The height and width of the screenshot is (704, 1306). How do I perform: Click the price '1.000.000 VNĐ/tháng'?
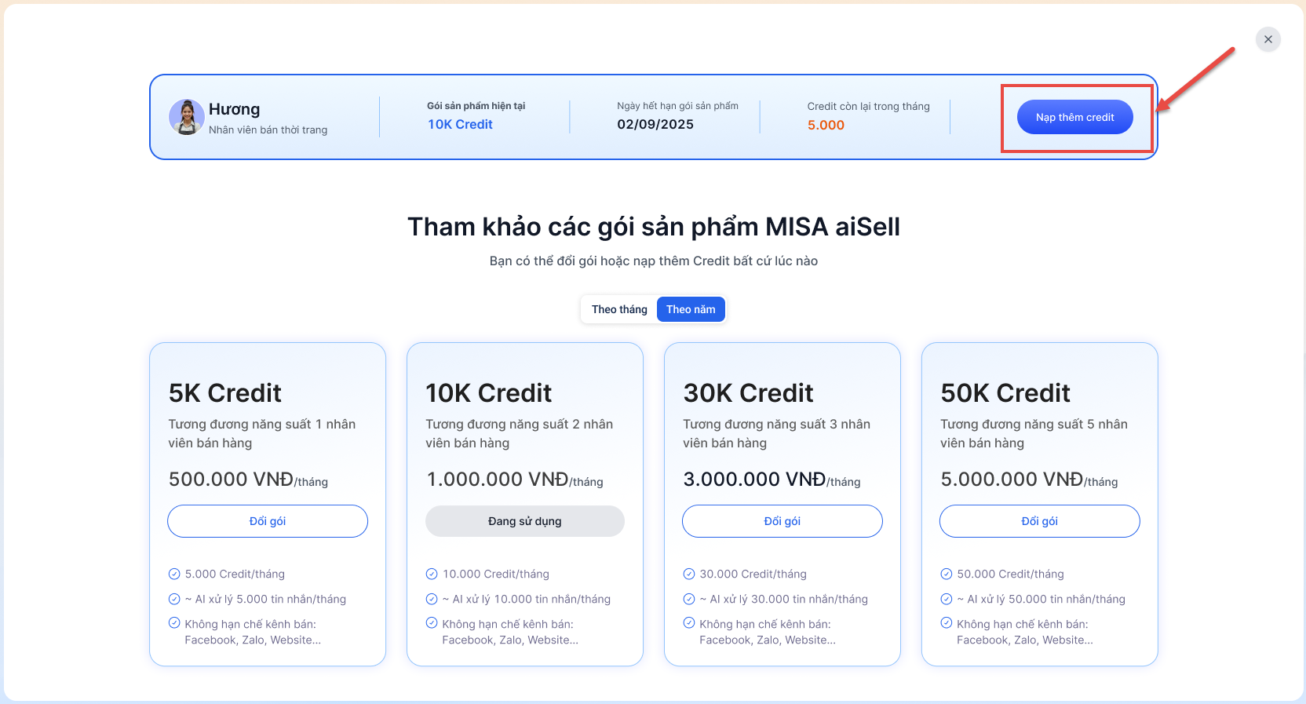(515, 480)
